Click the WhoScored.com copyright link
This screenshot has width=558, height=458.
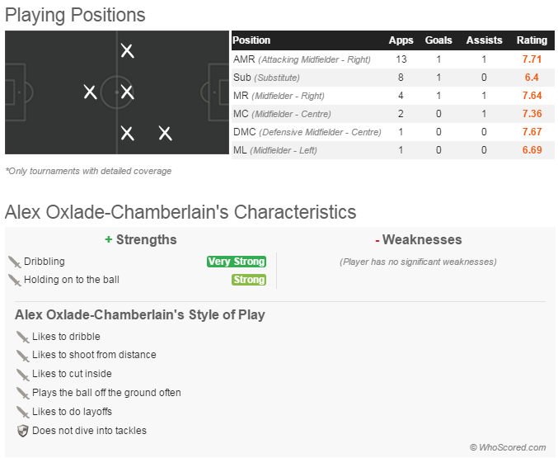point(508,447)
